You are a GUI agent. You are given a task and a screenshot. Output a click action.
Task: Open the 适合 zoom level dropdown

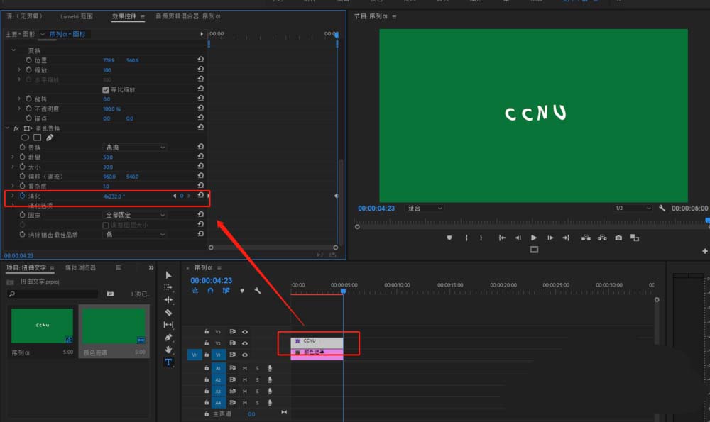click(424, 208)
